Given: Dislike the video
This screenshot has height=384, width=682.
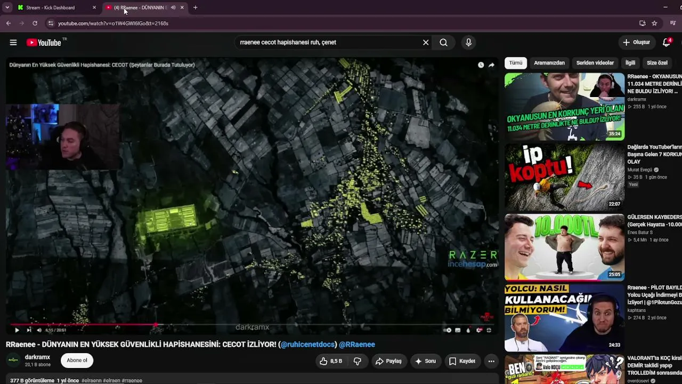Looking at the screenshot, I should pos(358,361).
